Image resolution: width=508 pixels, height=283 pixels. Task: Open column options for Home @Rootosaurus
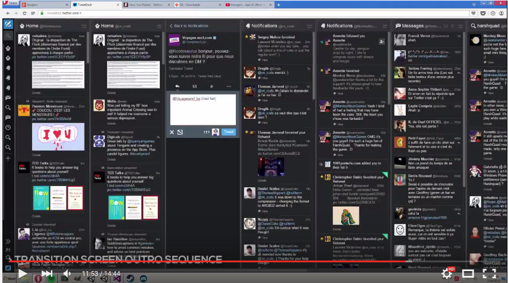point(84,26)
